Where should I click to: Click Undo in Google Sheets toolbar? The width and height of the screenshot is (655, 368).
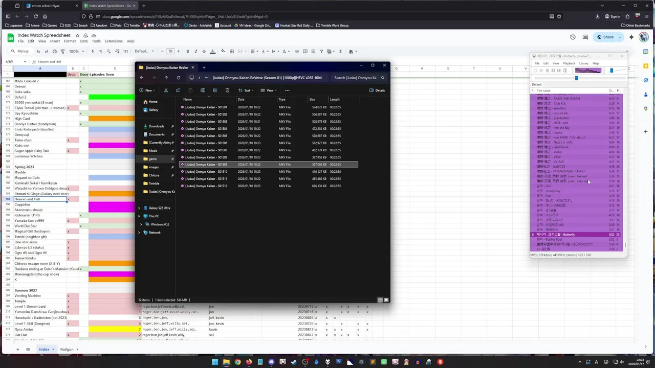pyautogui.click(x=38, y=51)
